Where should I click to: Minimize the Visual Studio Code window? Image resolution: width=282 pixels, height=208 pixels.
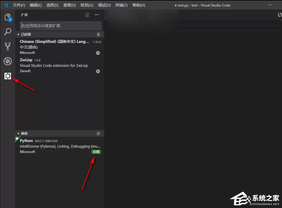[x=270, y=5]
